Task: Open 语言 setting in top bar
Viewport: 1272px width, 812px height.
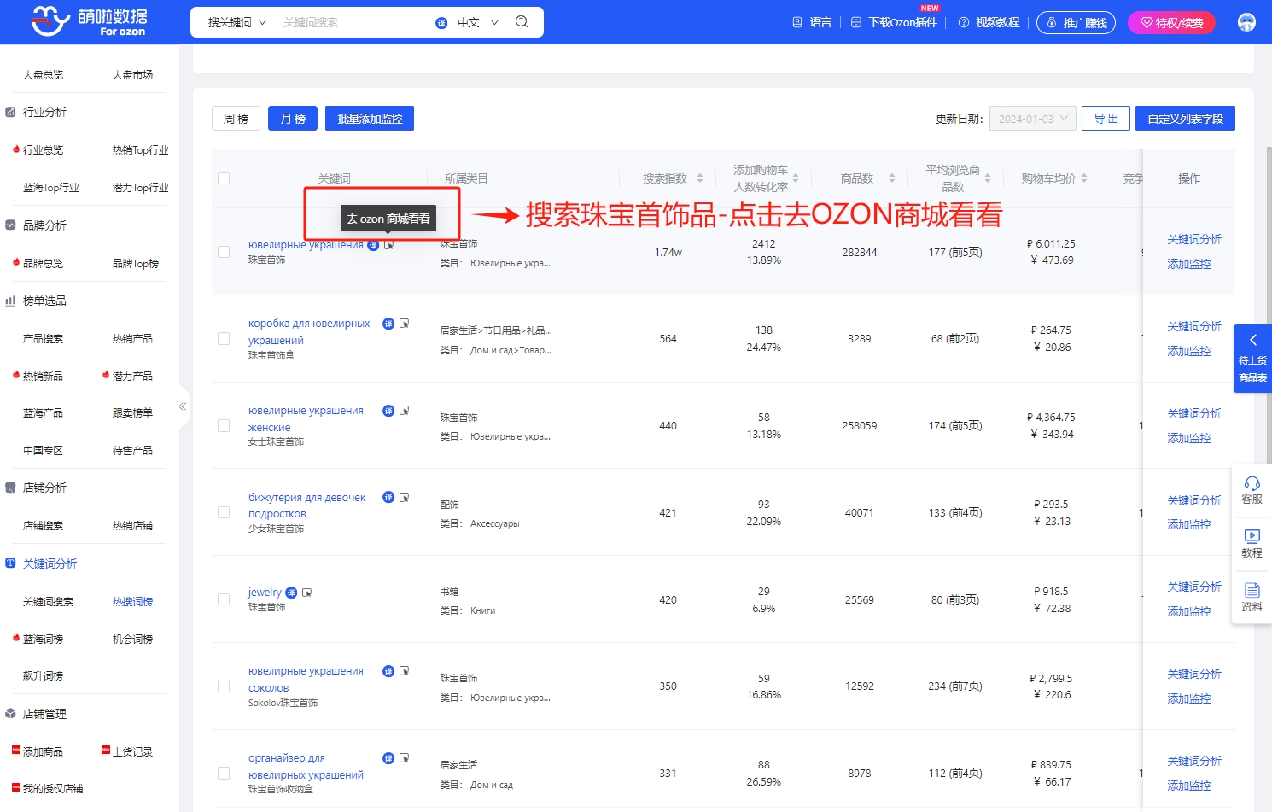Action: coord(812,22)
